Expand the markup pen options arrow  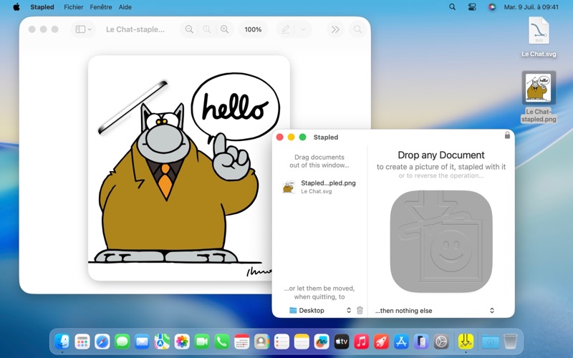coord(303,29)
